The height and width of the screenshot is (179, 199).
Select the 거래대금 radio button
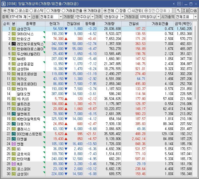85,11
